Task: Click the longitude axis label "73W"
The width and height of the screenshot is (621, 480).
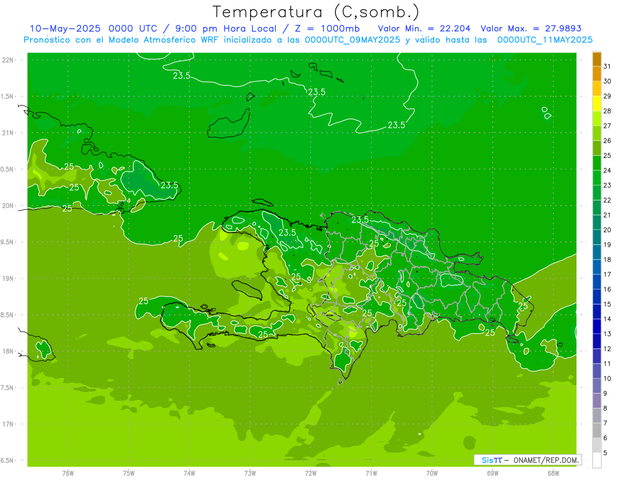Action: click(x=250, y=473)
